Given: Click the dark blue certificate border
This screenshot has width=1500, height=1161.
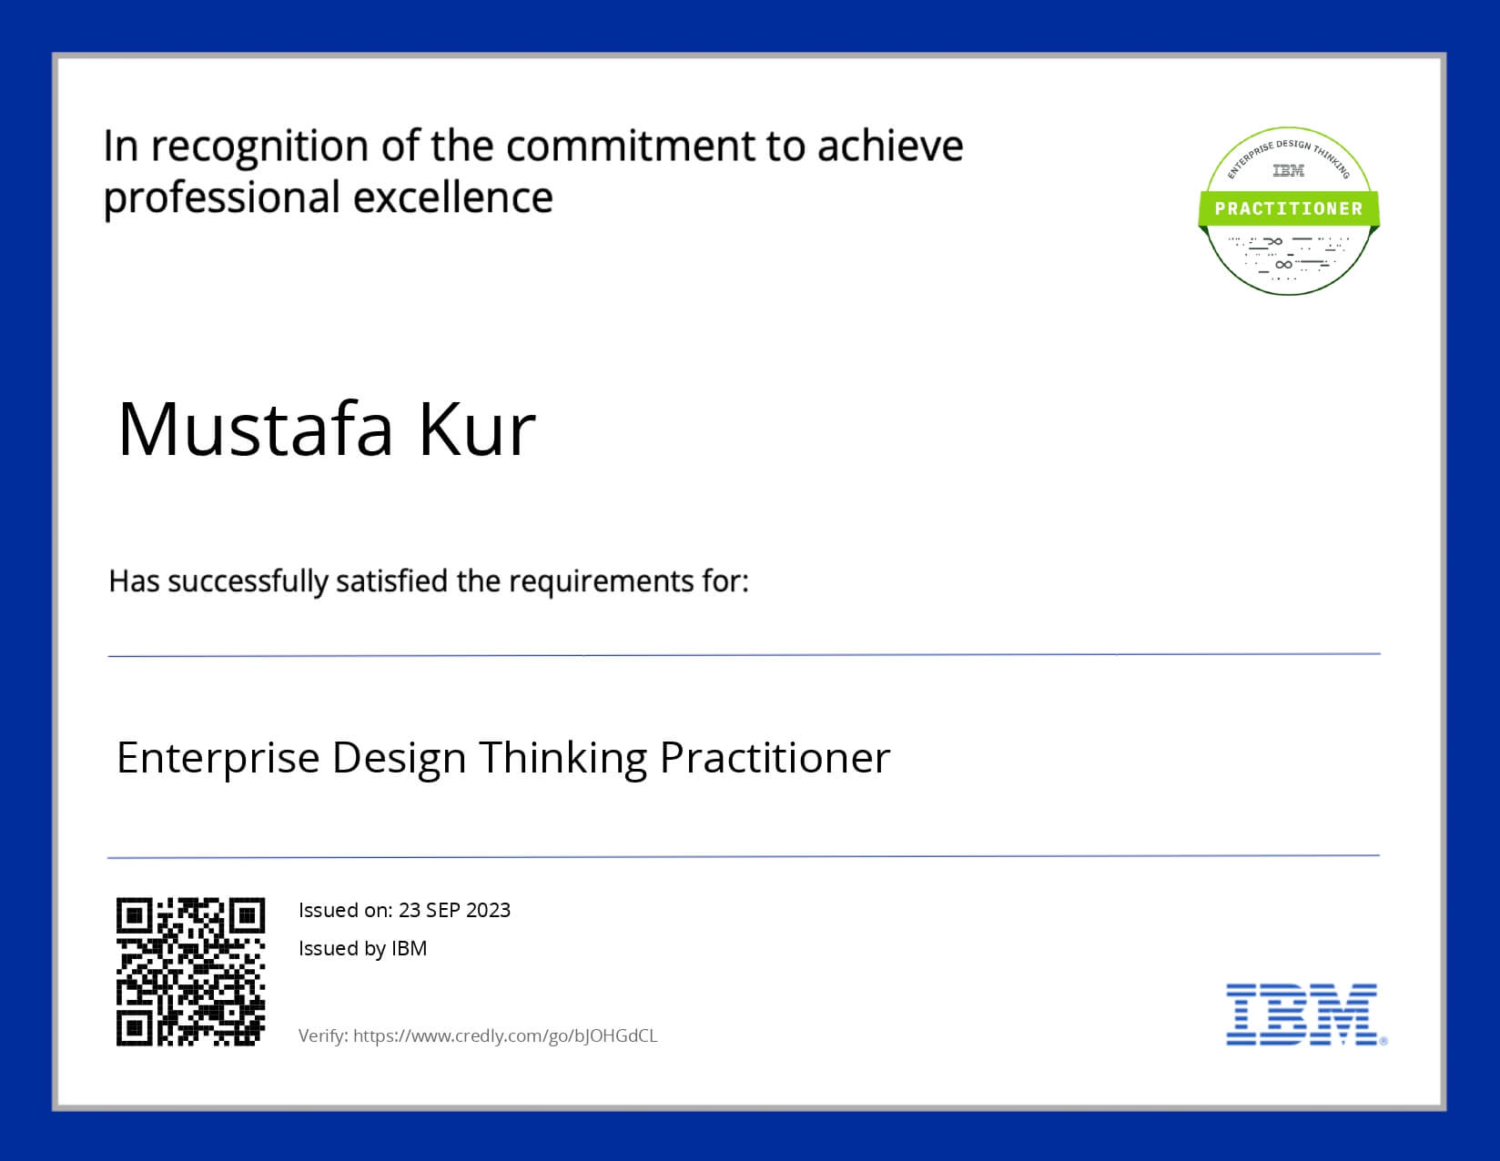Looking at the screenshot, I should (x=750, y=25).
